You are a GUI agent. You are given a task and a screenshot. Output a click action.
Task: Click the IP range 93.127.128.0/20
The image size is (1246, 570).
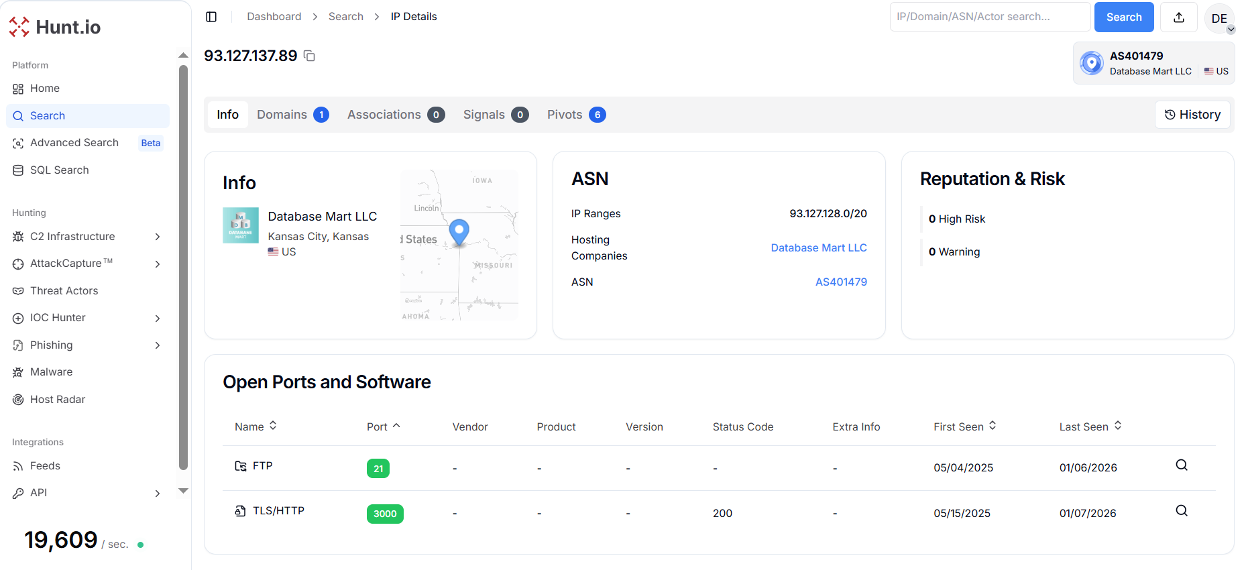tap(828, 214)
